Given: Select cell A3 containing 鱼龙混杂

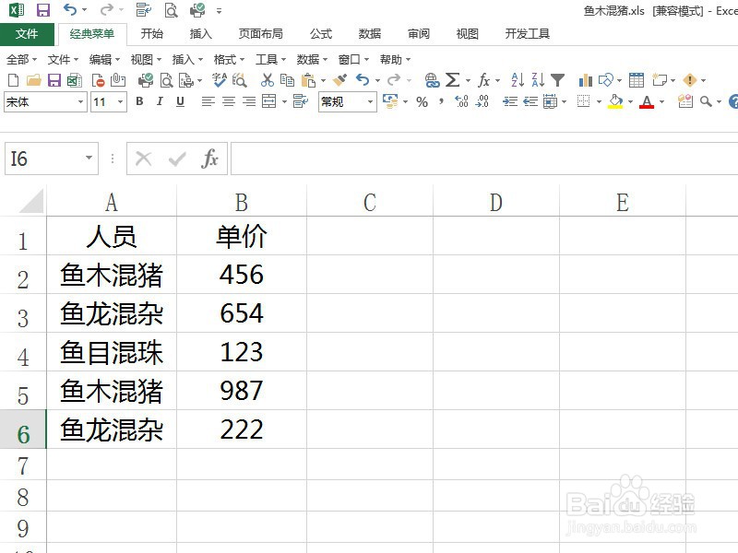Looking at the screenshot, I should pos(111,312).
